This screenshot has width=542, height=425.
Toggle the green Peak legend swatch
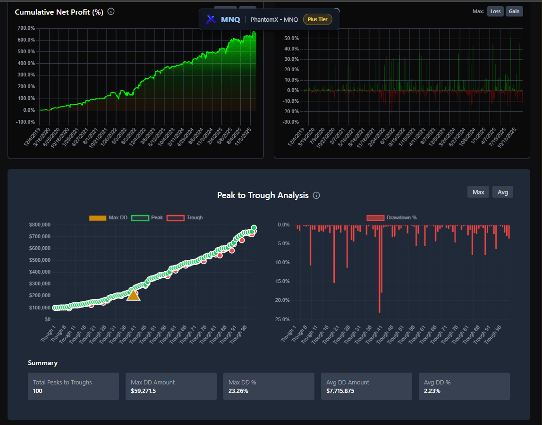140,218
